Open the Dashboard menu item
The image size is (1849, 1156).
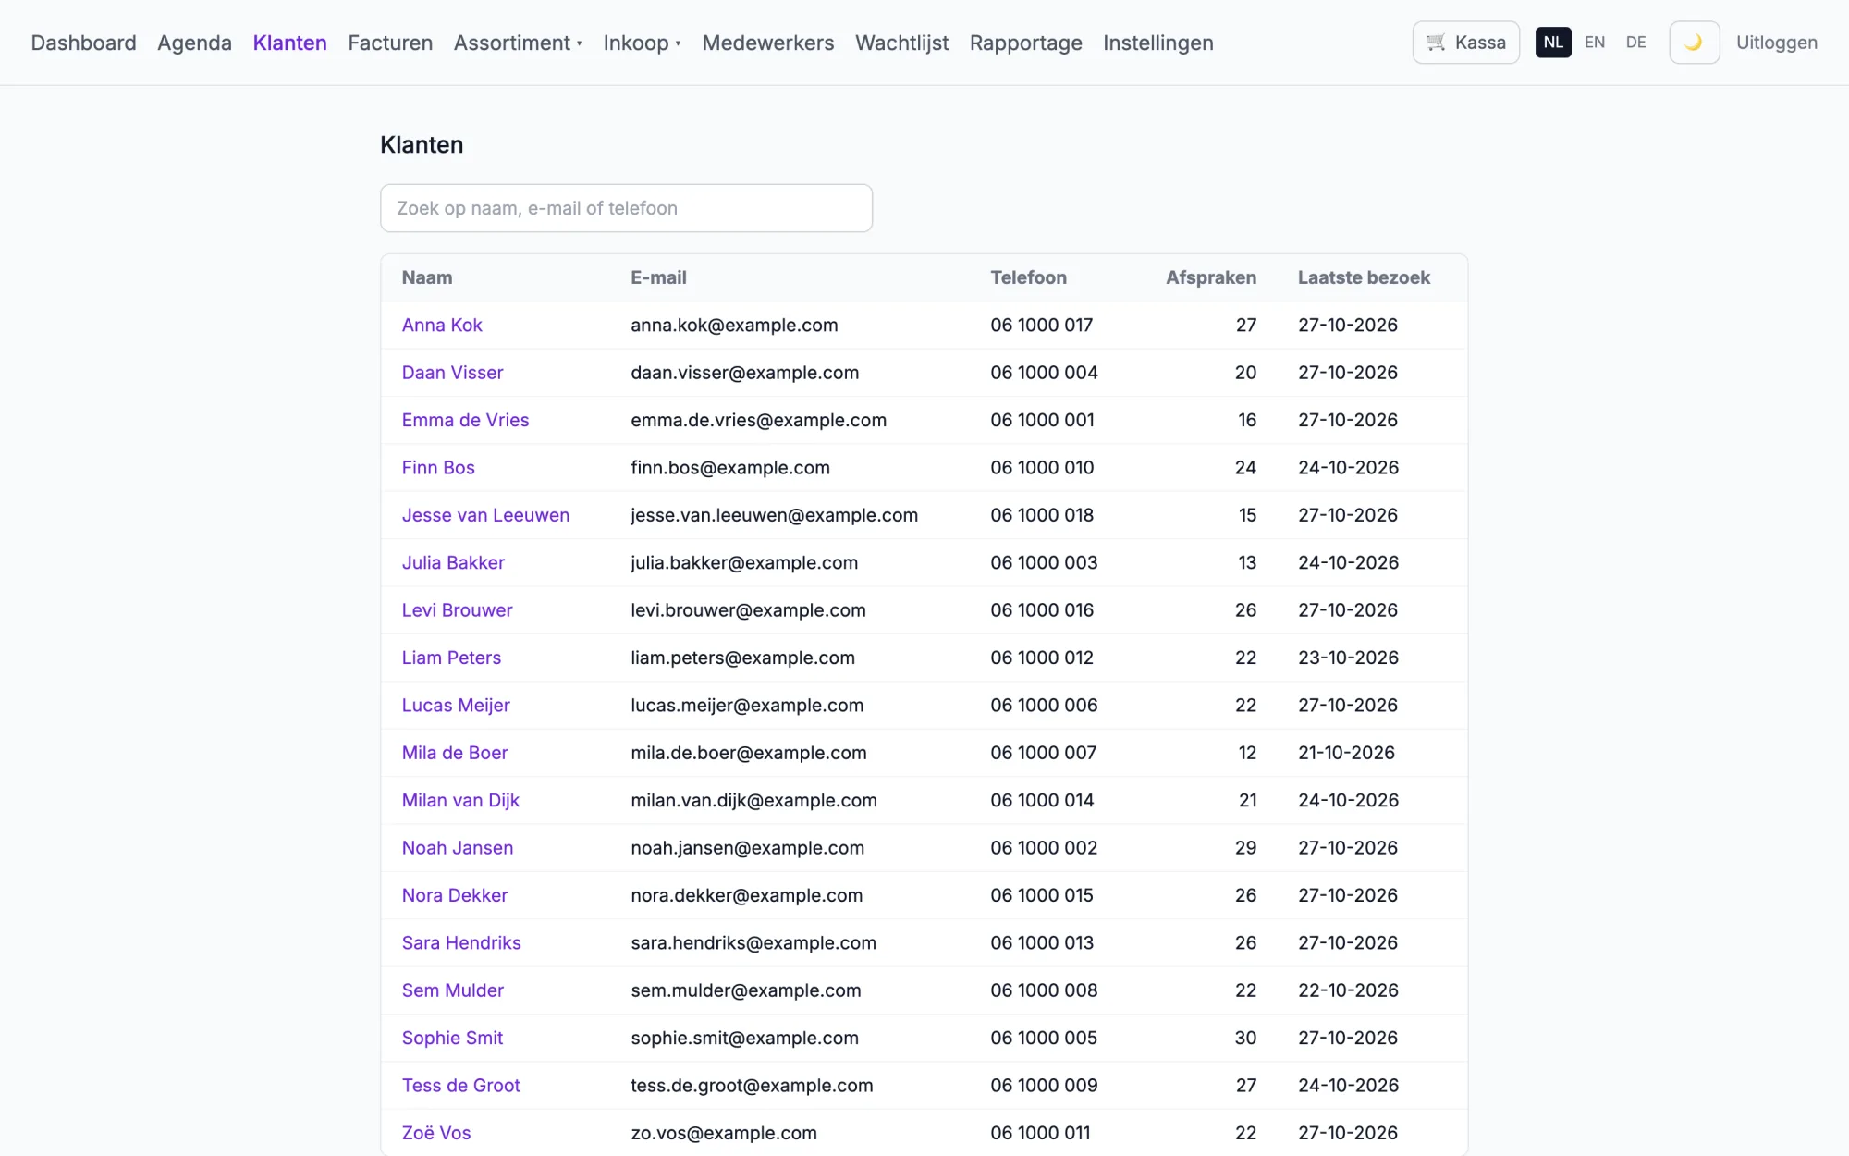83,43
